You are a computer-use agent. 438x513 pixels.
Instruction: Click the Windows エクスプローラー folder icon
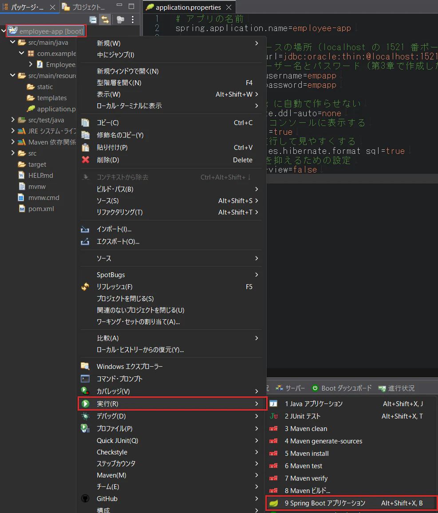(85, 366)
